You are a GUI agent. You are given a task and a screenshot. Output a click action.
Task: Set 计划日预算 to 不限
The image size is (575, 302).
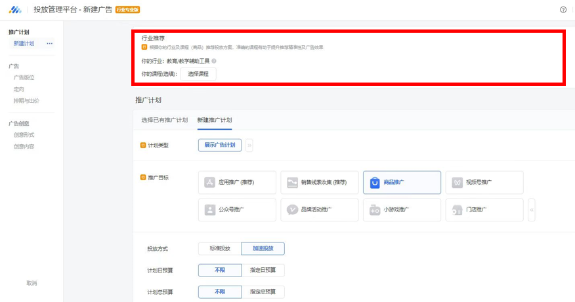[220, 270]
